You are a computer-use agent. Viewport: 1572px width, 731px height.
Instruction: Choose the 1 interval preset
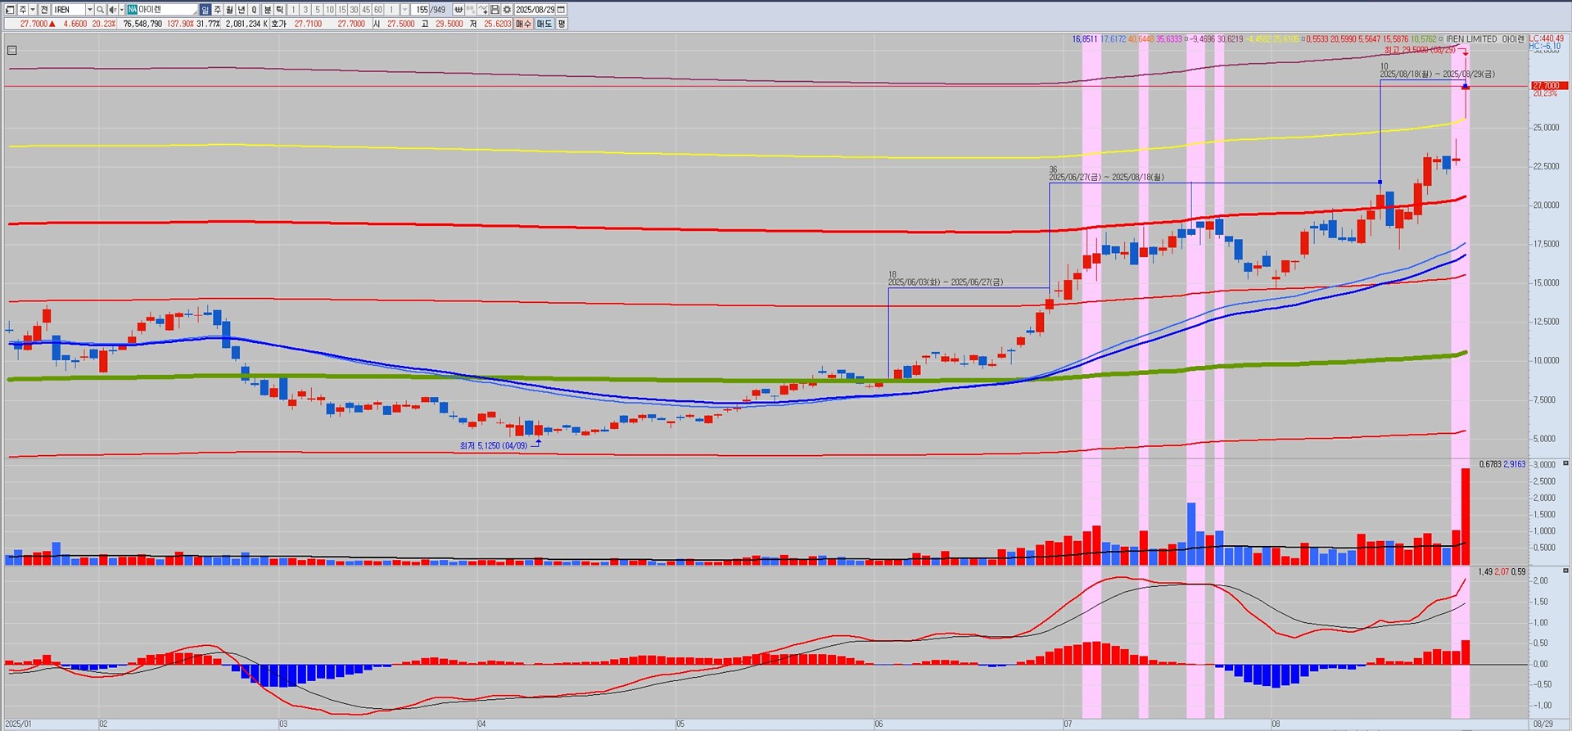point(293,10)
